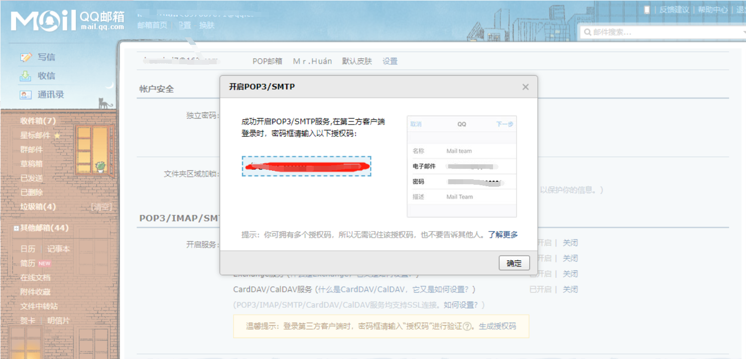The width and height of the screenshot is (746, 359).
Task: Click the 写信 compose link
Action: point(46,57)
